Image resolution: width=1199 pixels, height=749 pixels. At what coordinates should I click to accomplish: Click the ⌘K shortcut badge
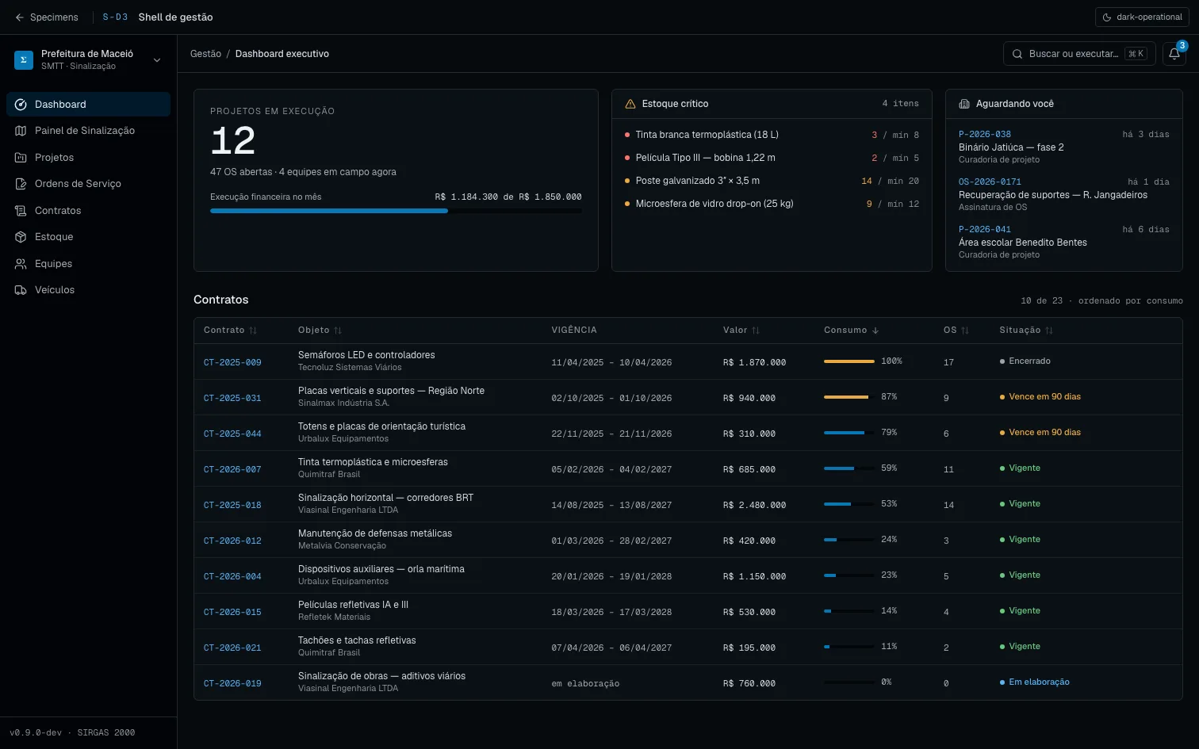[1136, 54]
